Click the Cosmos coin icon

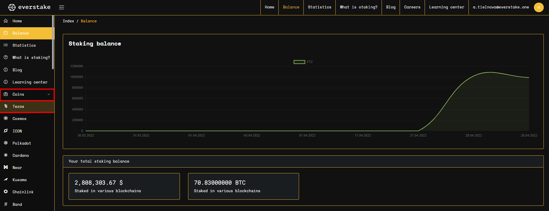click(x=6, y=119)
